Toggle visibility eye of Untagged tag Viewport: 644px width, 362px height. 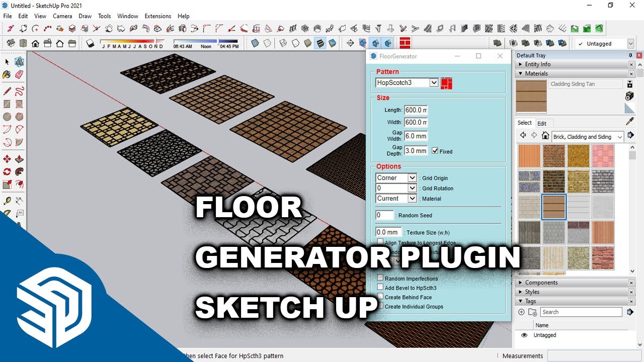pos(524,335)
